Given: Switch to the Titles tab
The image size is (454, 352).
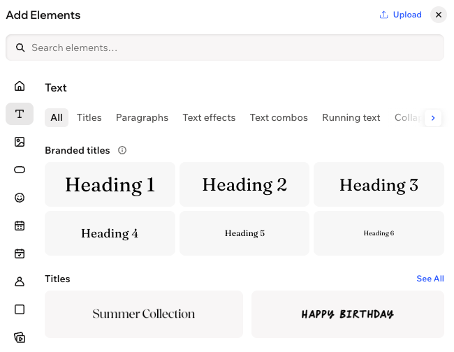Looking at the screenshot, I should (x=89, y=117).
